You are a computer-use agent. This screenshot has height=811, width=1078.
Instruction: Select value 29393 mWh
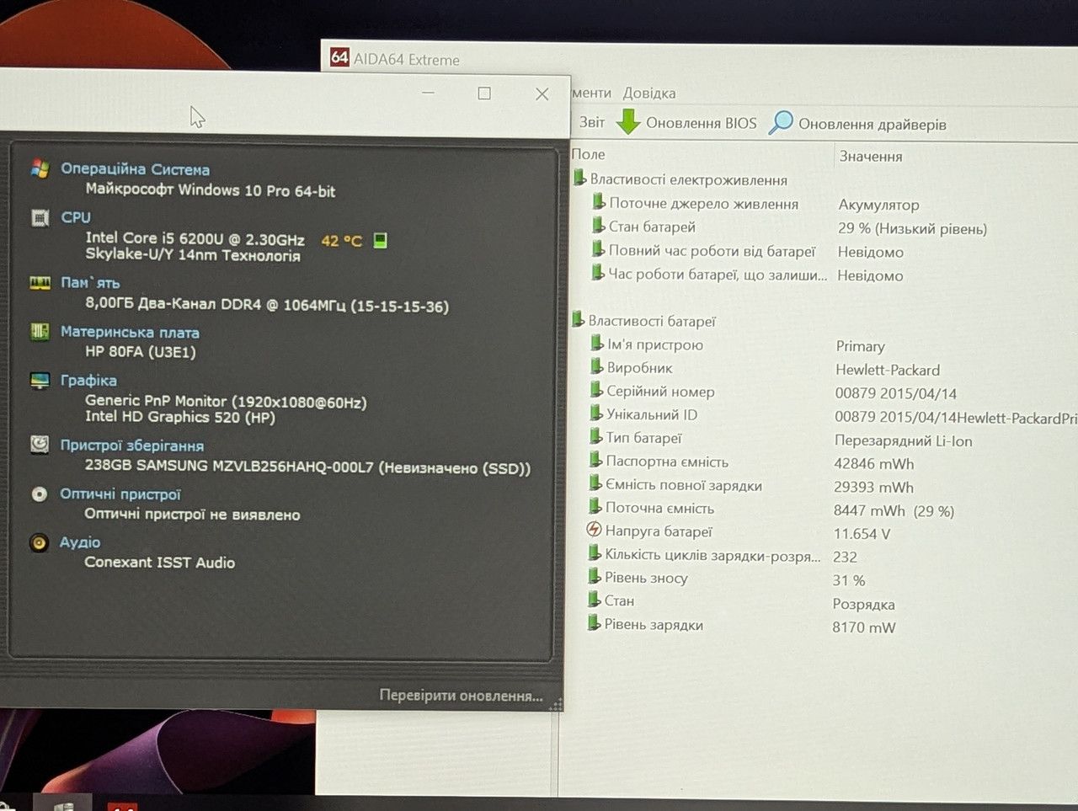[x=873, y=487]
